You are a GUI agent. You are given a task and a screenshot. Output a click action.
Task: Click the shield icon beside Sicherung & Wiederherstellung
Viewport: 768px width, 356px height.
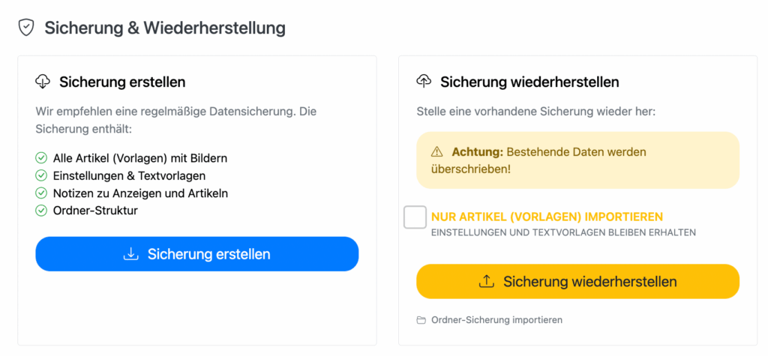[26, 28]
